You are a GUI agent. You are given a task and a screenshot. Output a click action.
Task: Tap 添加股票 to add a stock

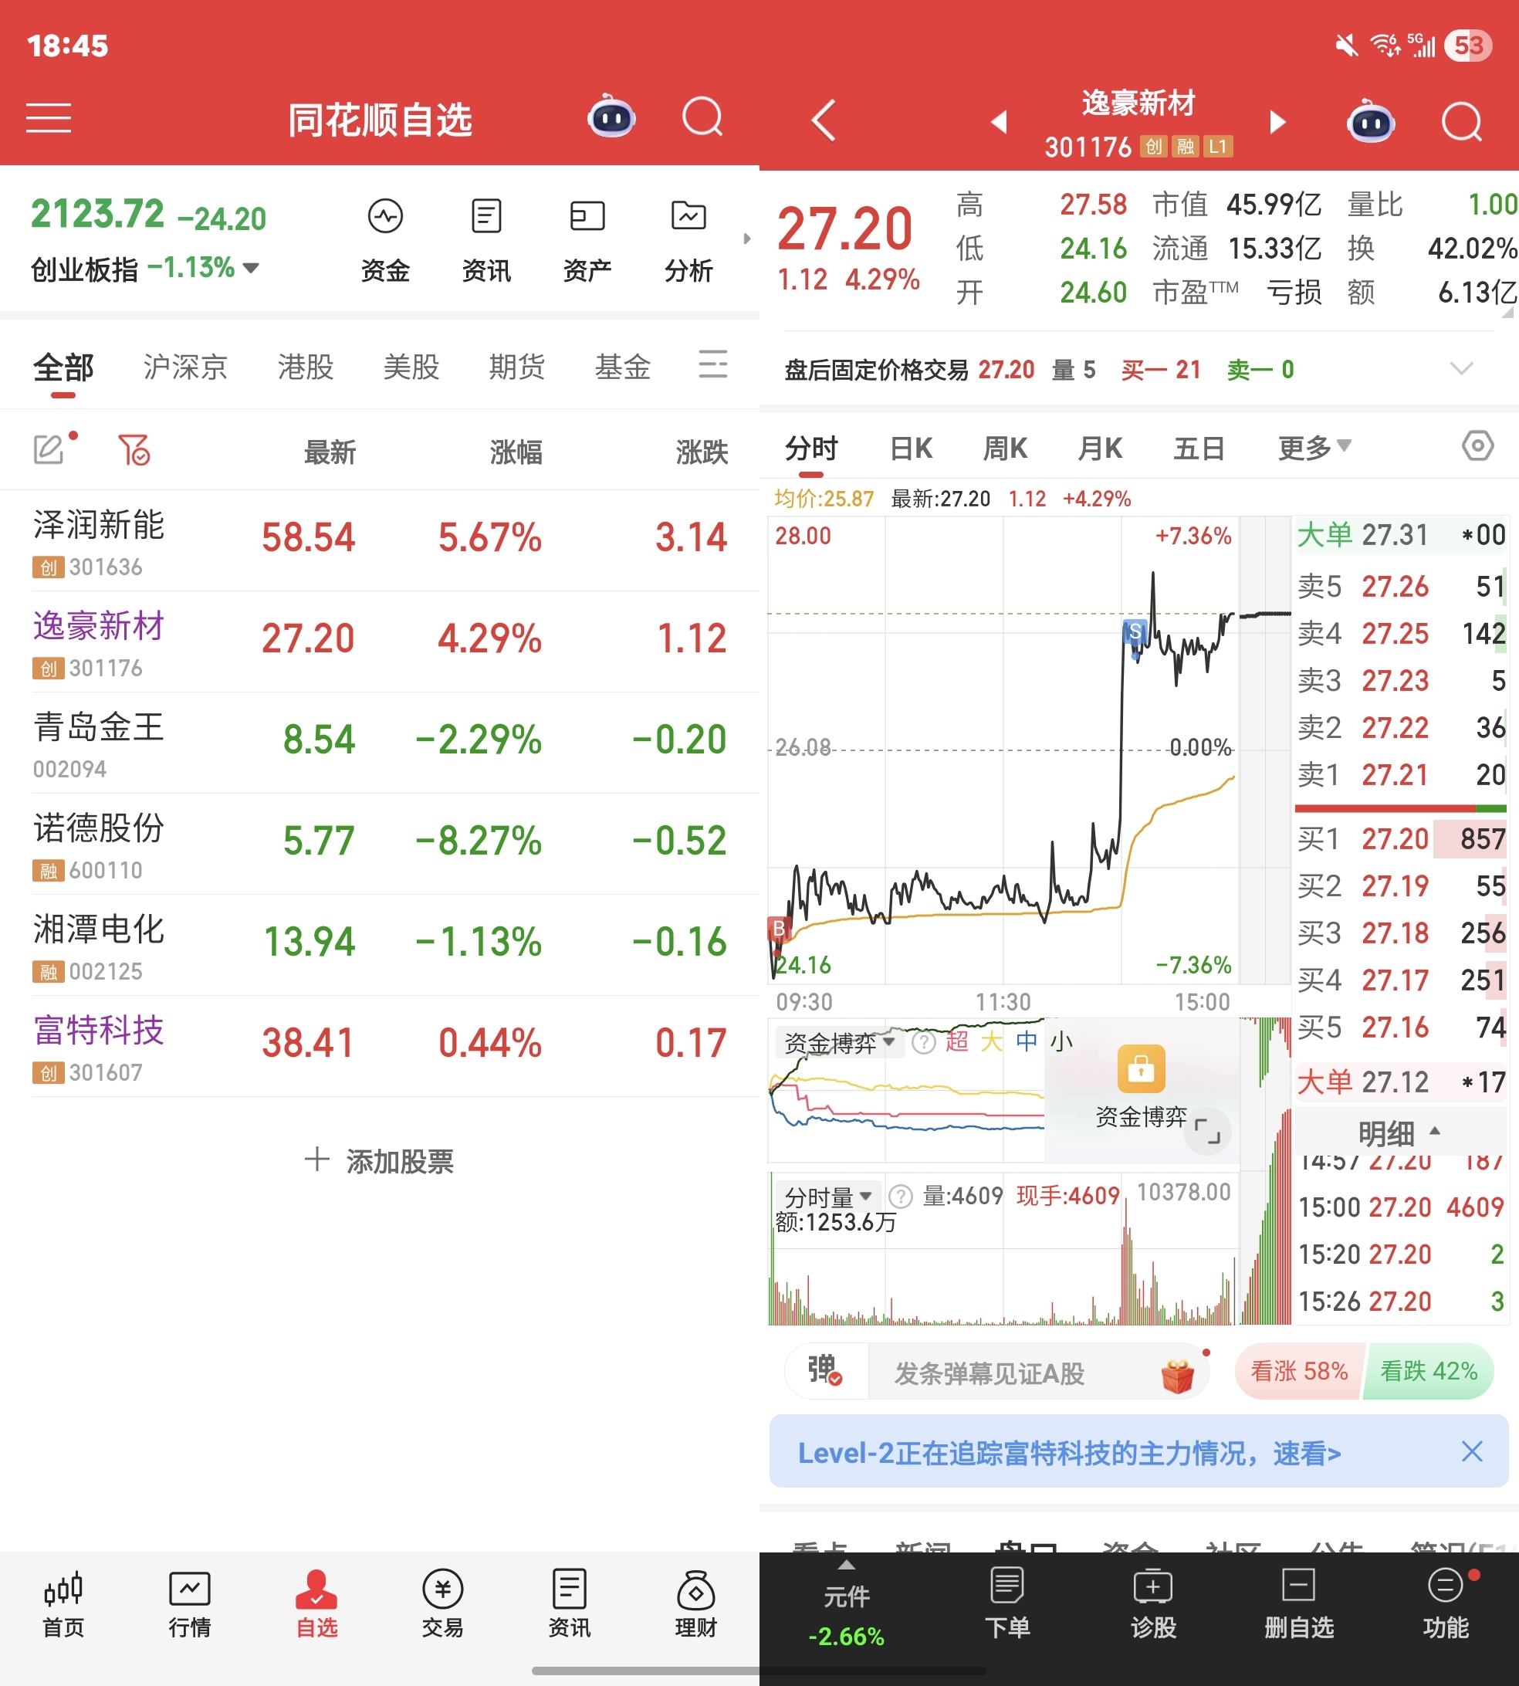click(x=379, y=1160)
